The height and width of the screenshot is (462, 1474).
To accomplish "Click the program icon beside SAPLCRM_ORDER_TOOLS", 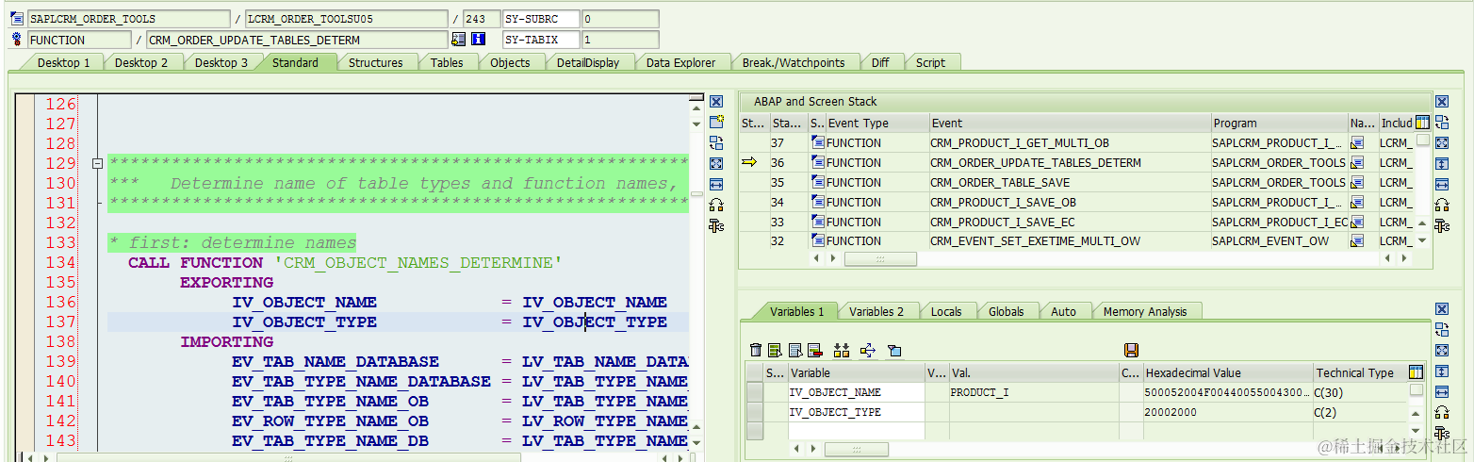I will pyautogui.click(x=17, y=19).
